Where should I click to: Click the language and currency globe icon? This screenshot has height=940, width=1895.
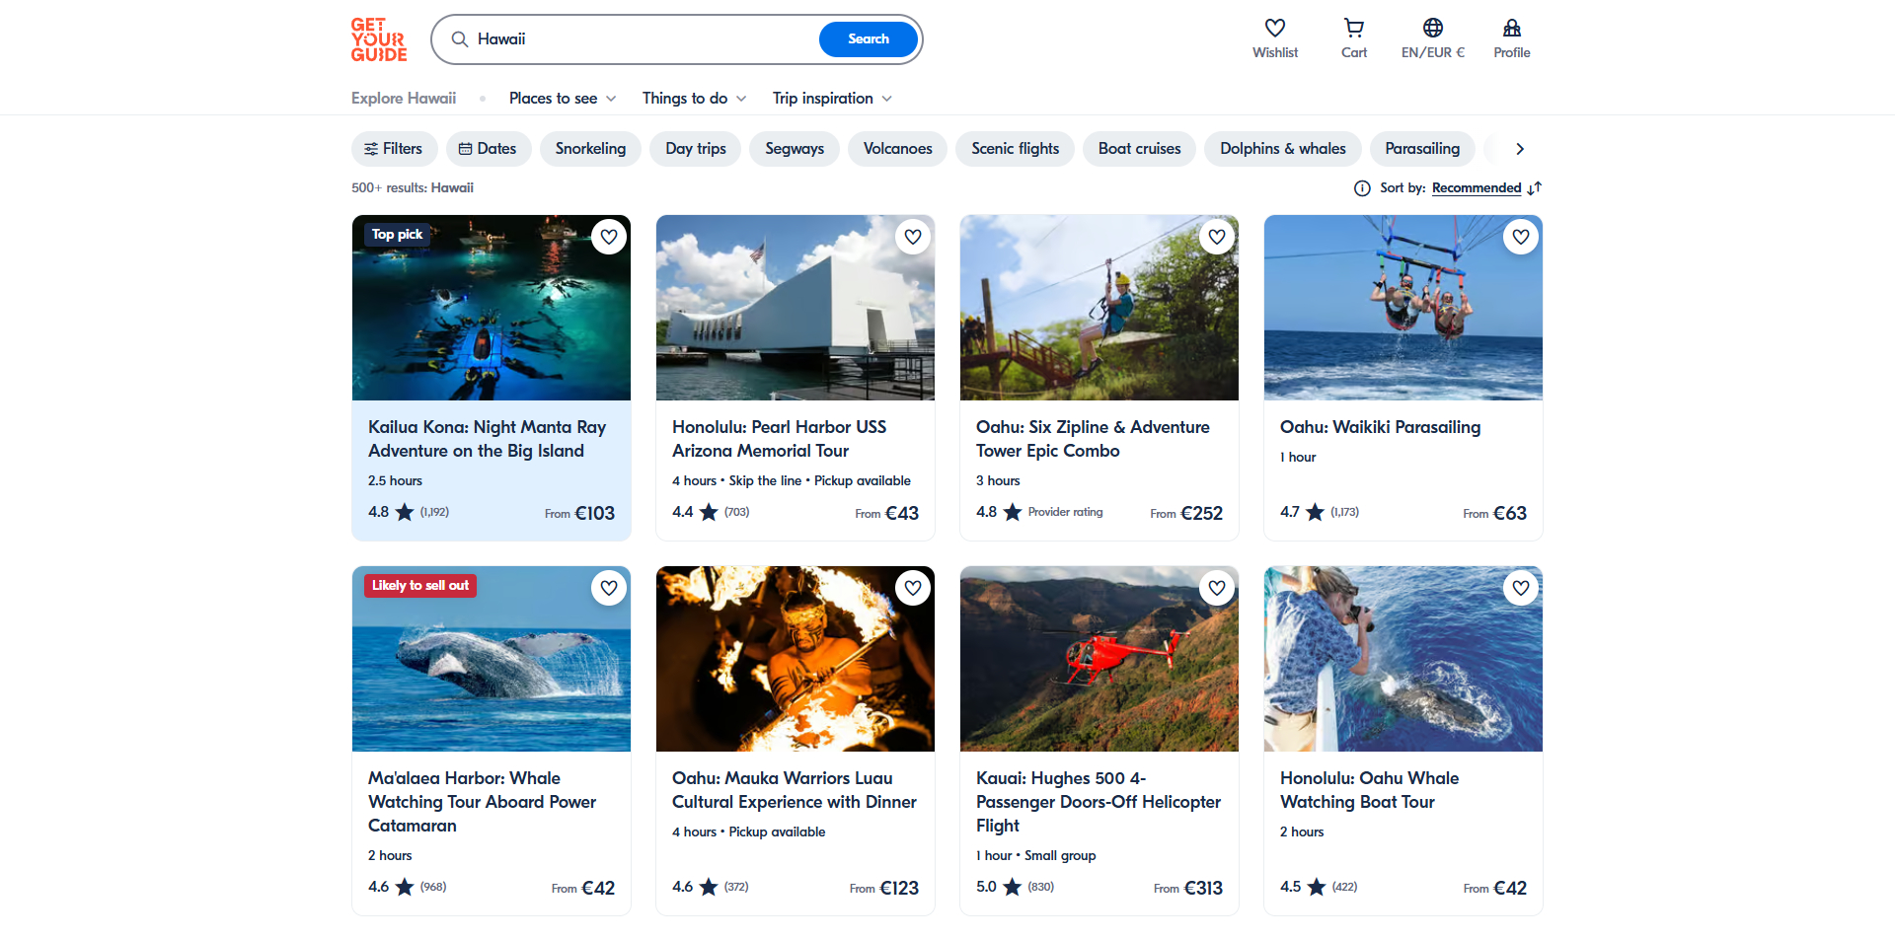(1432, 29)
